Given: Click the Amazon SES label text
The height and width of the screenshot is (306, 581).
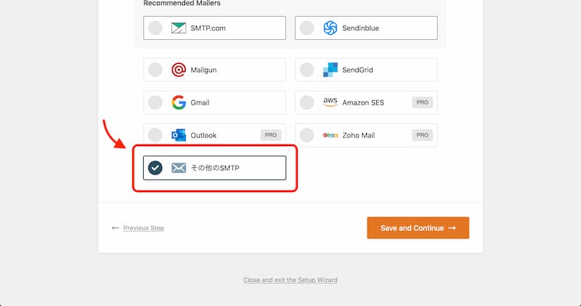Looking at the screenshot, I should coord(363,102).
